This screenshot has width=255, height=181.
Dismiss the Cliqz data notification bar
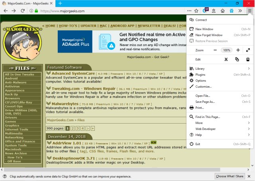[249, 176]
